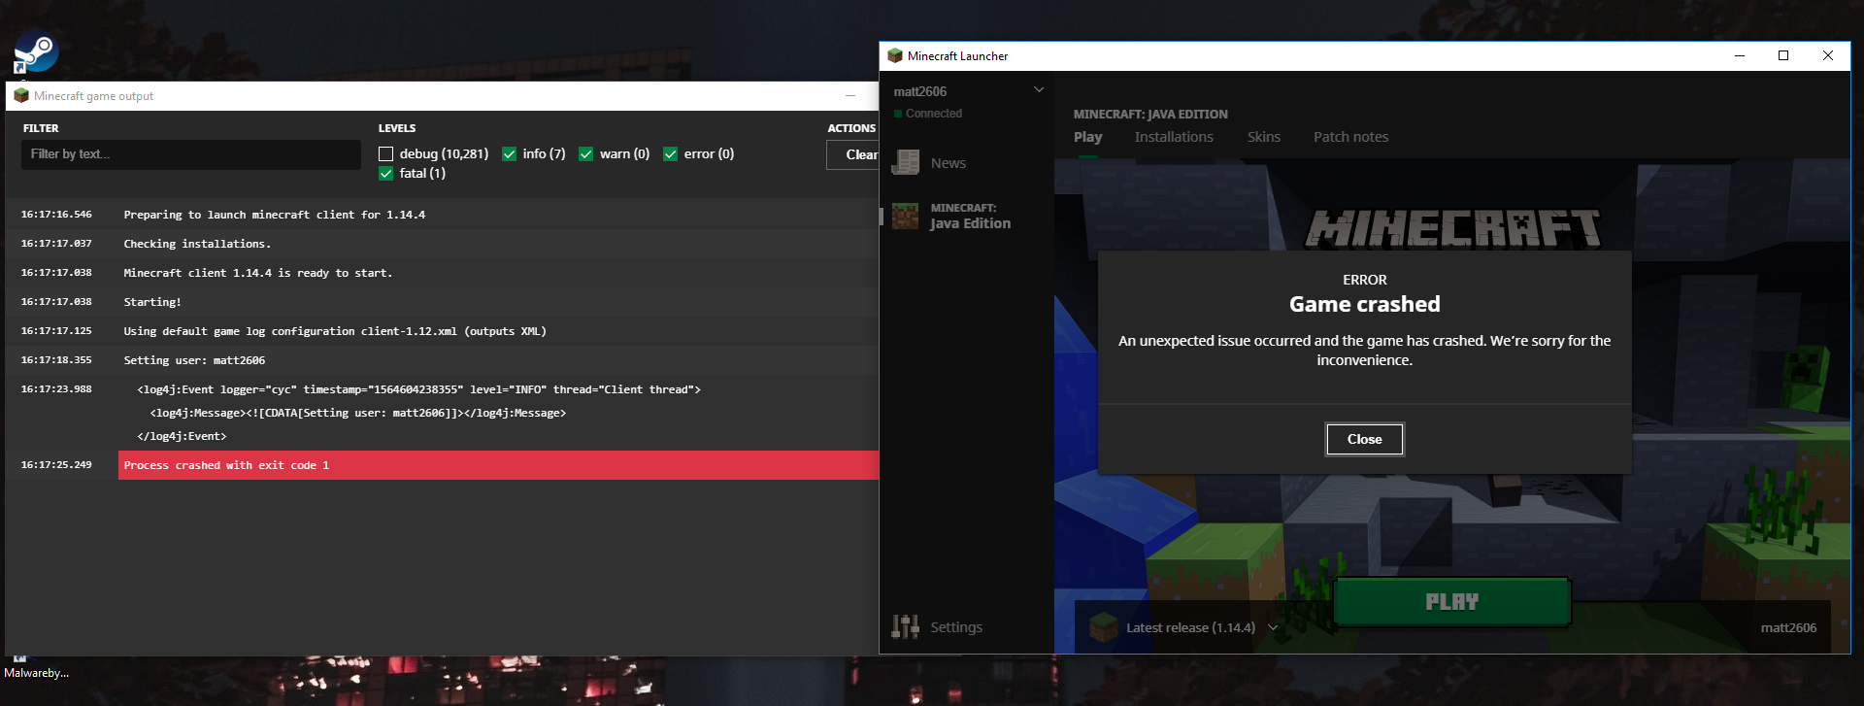Click the Connected status text
Image resolution: width=1864 pixels, height=706 pixels.
934,114
